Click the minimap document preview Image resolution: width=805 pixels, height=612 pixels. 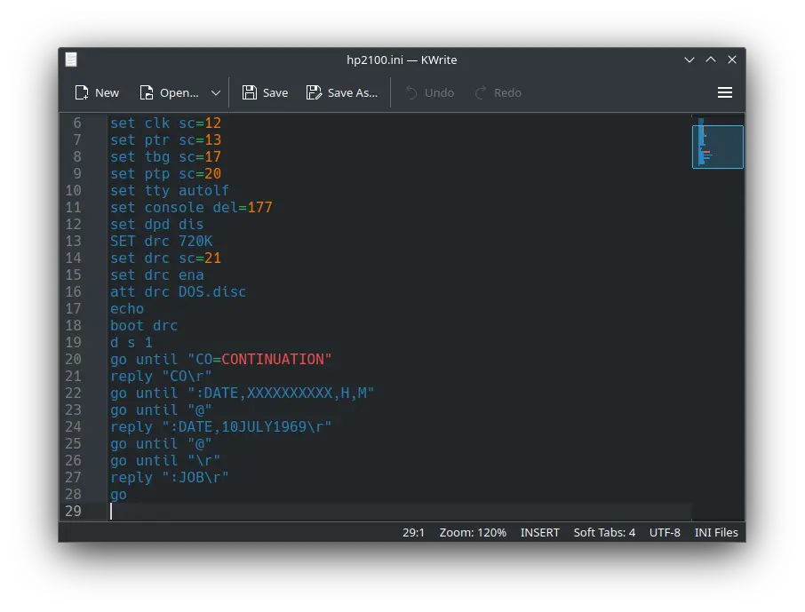(717, 147)
